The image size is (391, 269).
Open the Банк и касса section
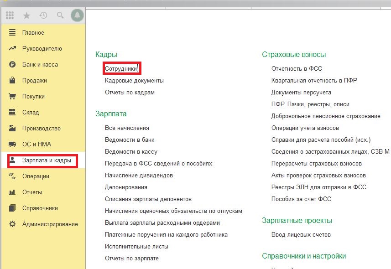point(40,65)
